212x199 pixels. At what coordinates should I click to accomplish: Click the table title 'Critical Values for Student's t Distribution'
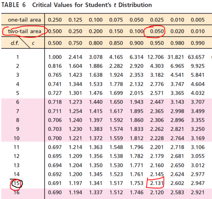pos(92,5)
